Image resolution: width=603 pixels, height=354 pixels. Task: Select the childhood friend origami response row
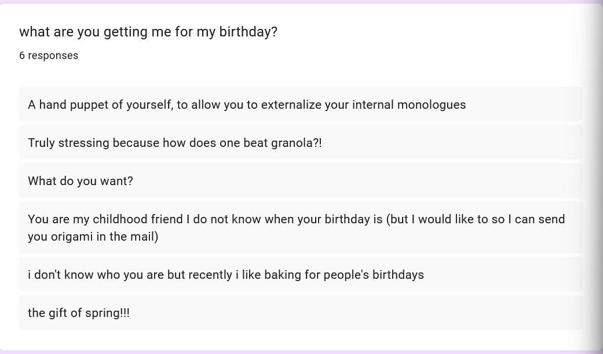[x=301, y=227]
